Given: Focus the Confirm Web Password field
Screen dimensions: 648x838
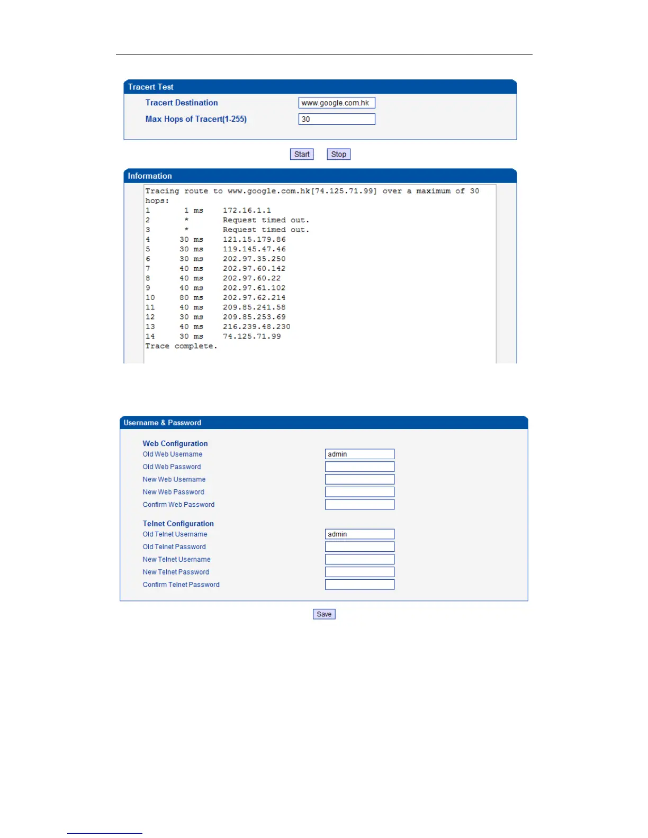Looking at the screenshot, I should [359, 505].
